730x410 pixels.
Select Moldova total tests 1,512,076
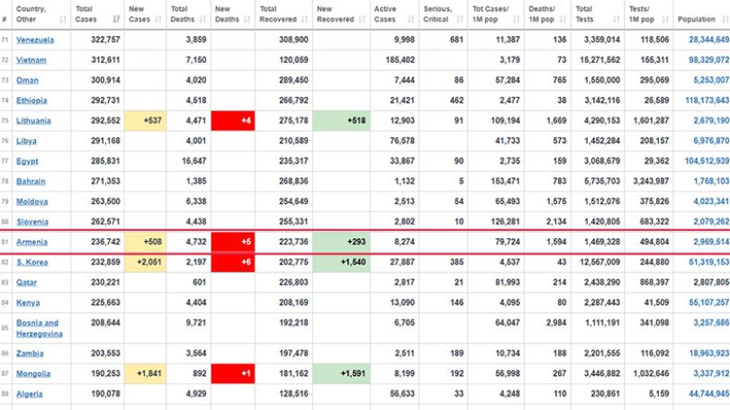[602, 201]
